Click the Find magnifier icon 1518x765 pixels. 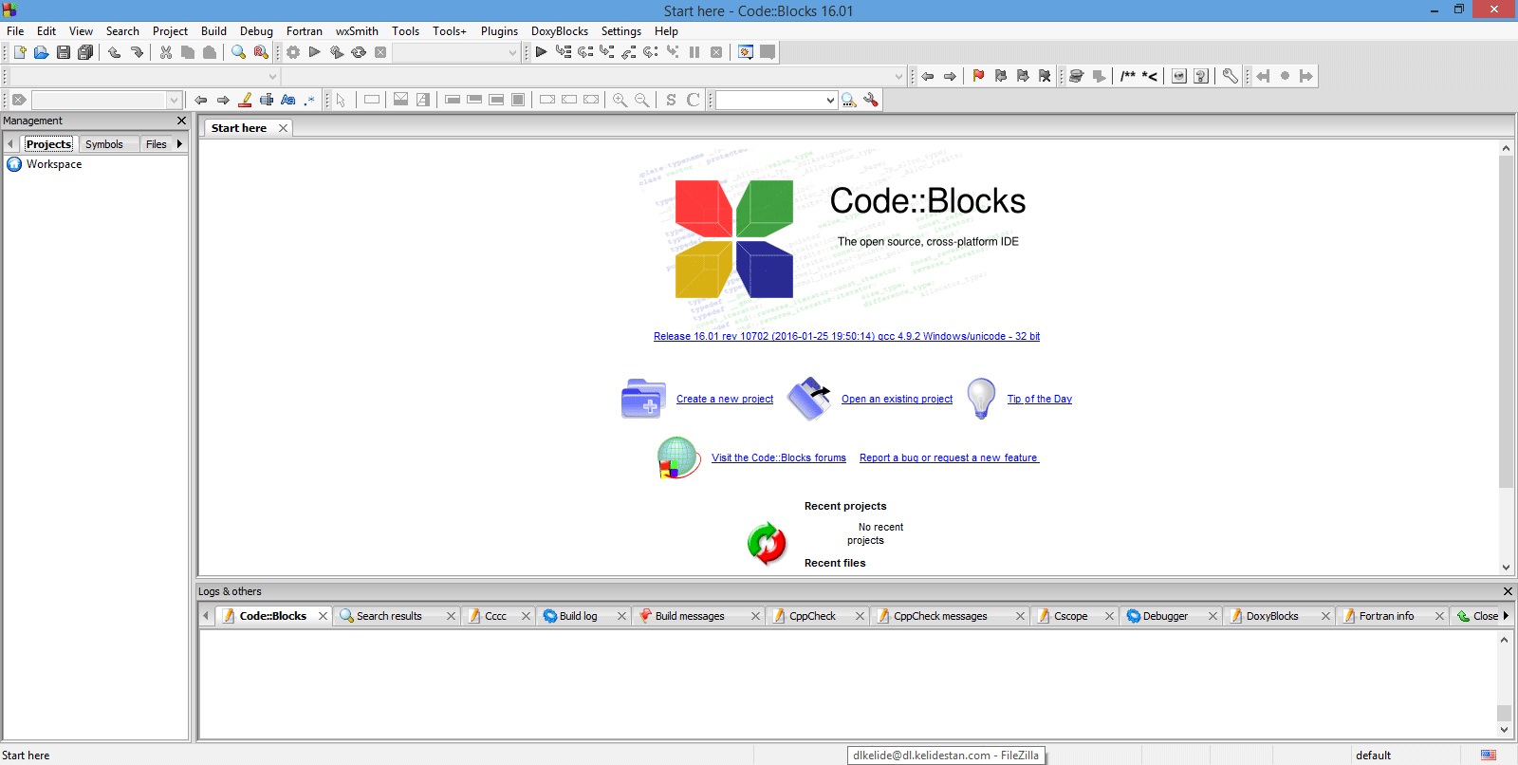pyautogui.click(x=239, y=52)
